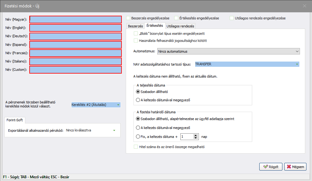Choose Fix, a keltezés dátuma radio option

coord(138,136)
